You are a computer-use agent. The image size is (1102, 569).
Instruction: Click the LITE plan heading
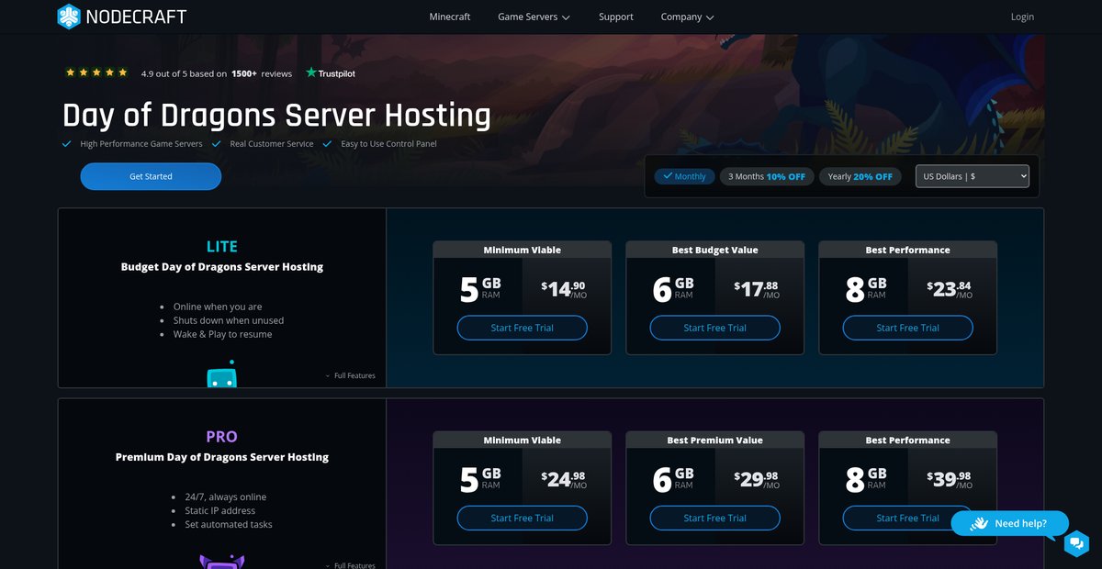click(x=221, y=246)
